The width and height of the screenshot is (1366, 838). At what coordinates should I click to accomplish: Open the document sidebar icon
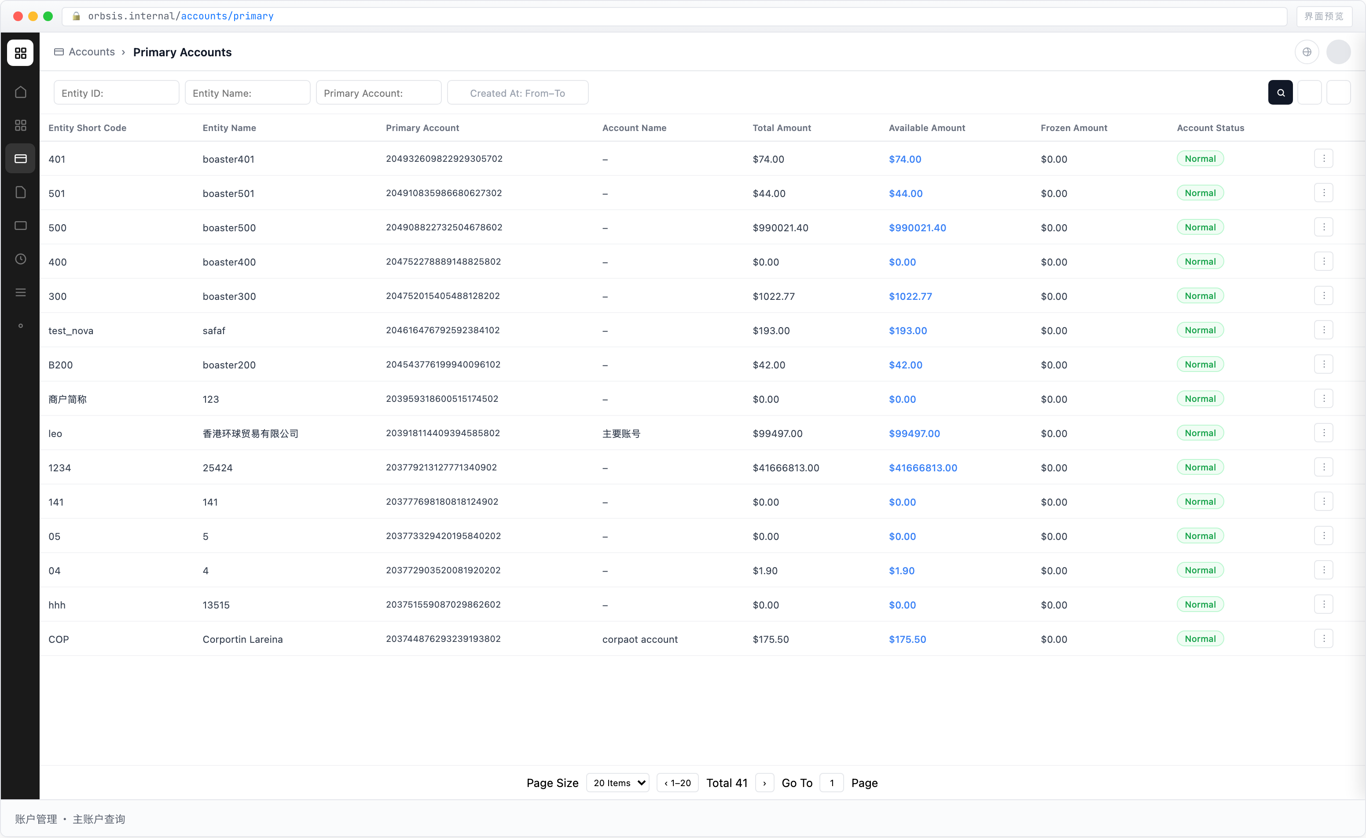click(x=21, y=192)
